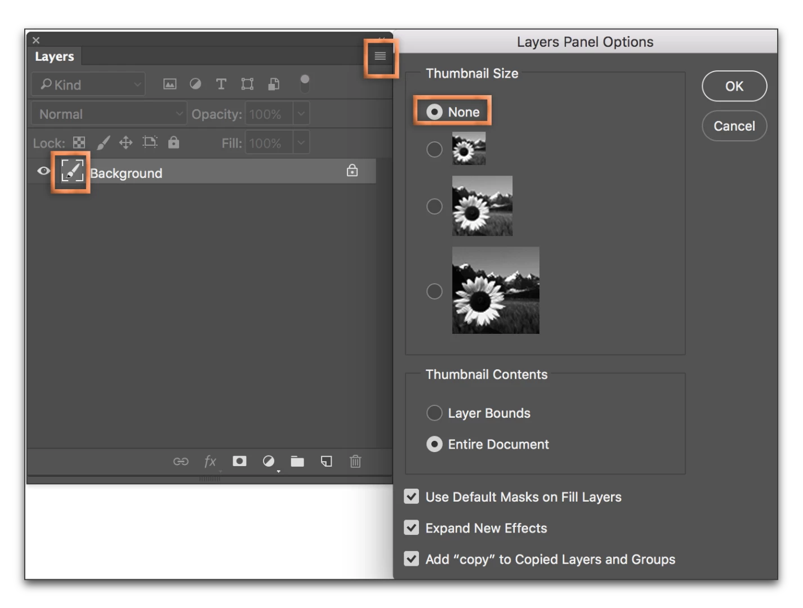Filter for shape layers icon

pos(247,84)
